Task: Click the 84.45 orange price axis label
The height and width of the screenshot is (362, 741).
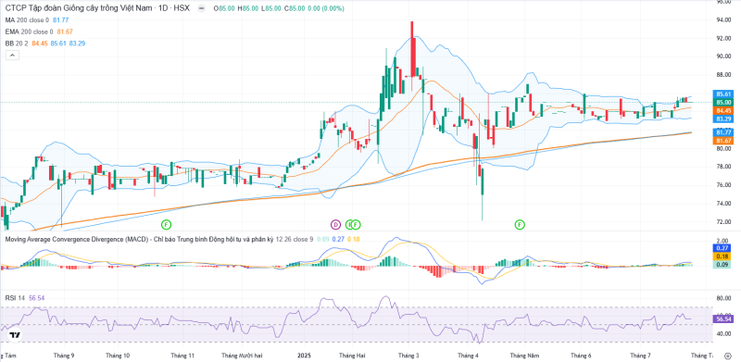Action: 723,110
